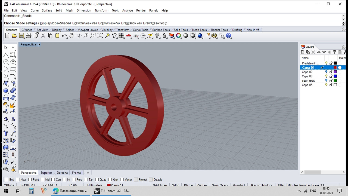Click the New file icon in toolbar
Screen dimensions: 348x196
pos(7,36)
